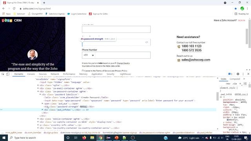
Task: Open the DevTools issues counter badge
Action: [x=230, y=74]
